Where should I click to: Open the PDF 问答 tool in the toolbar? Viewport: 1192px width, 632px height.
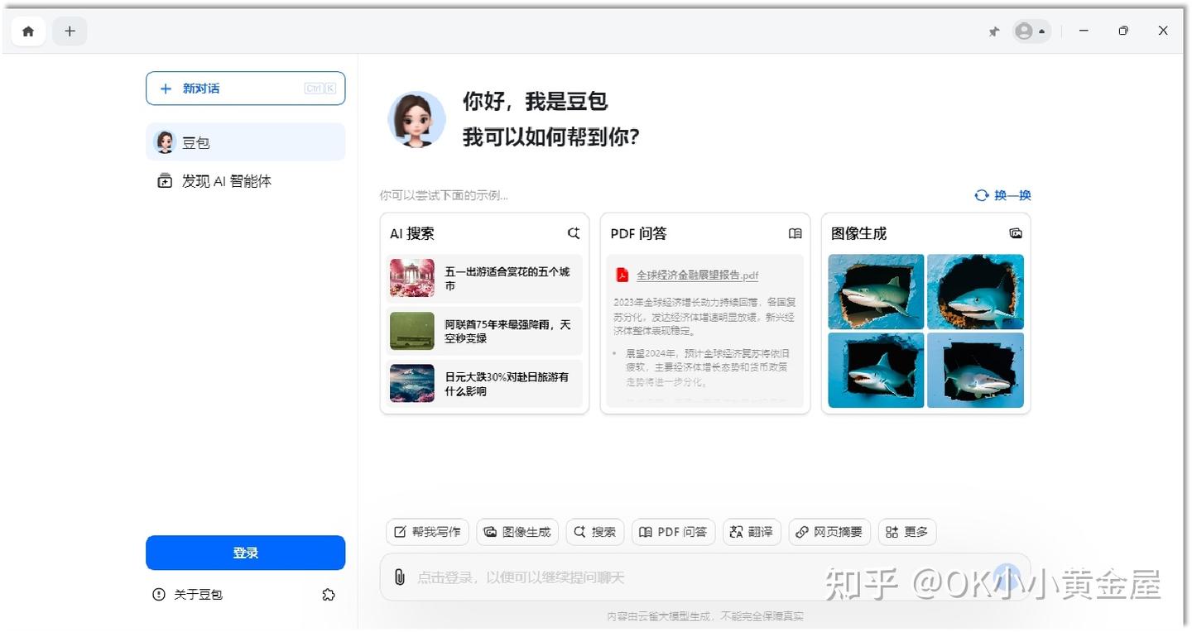pos(673,532)
